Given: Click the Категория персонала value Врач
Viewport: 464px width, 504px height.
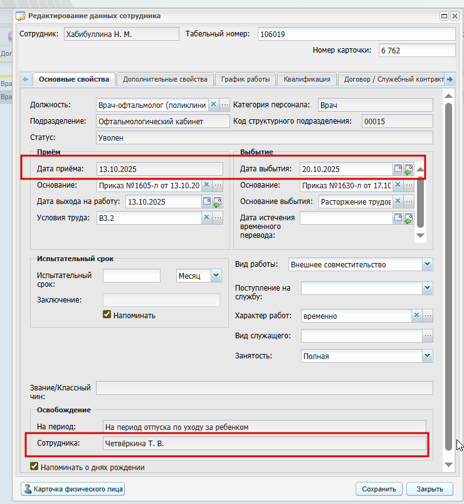Looking at the screenshot, I should tap(376, 105).
